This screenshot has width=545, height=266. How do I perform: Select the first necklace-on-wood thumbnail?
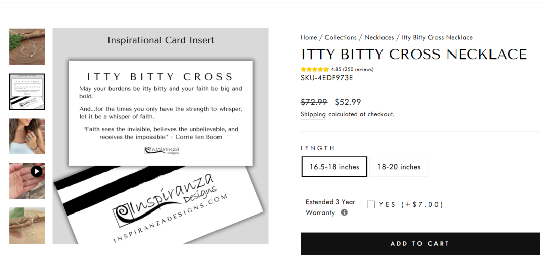coord(27,46)
